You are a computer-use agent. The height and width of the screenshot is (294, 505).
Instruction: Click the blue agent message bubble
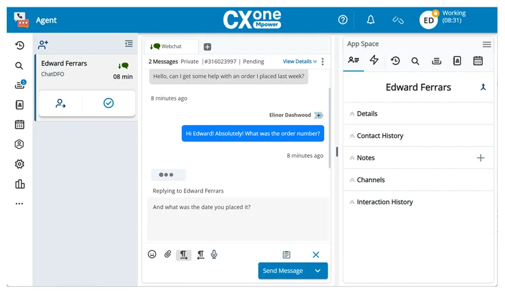click(x=253, y=134)
